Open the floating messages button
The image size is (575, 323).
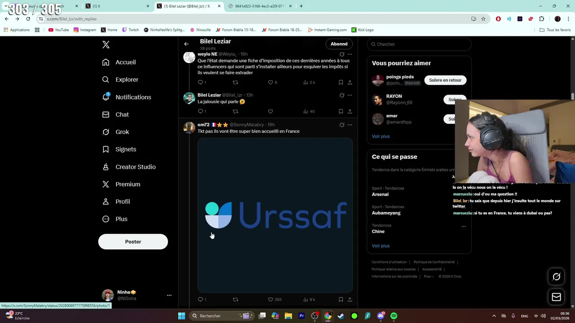point(556,297)
